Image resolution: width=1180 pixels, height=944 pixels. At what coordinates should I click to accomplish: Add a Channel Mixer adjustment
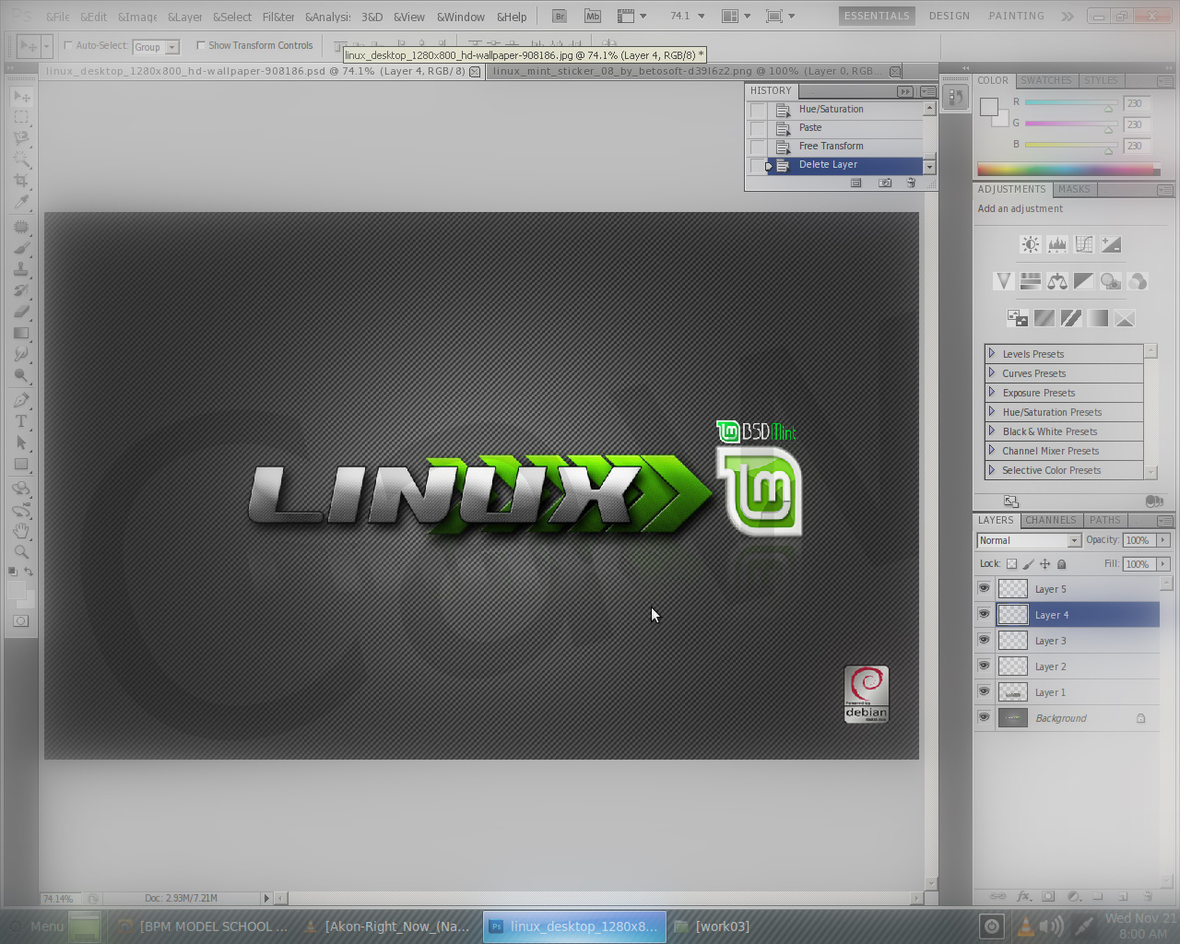(1138, 281)
